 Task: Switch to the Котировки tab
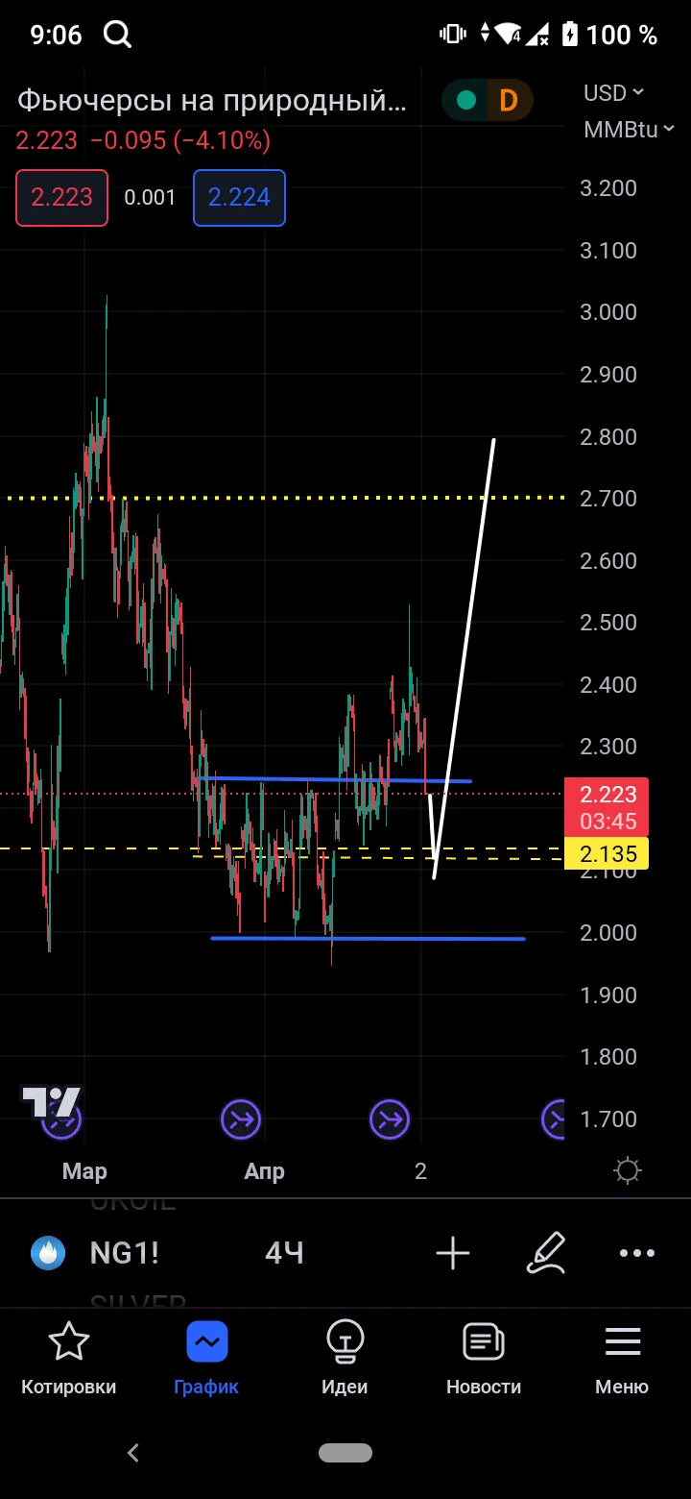tap(69, 1359)
